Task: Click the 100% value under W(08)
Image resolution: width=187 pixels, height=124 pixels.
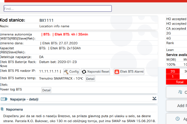Action: click(171, 64)
